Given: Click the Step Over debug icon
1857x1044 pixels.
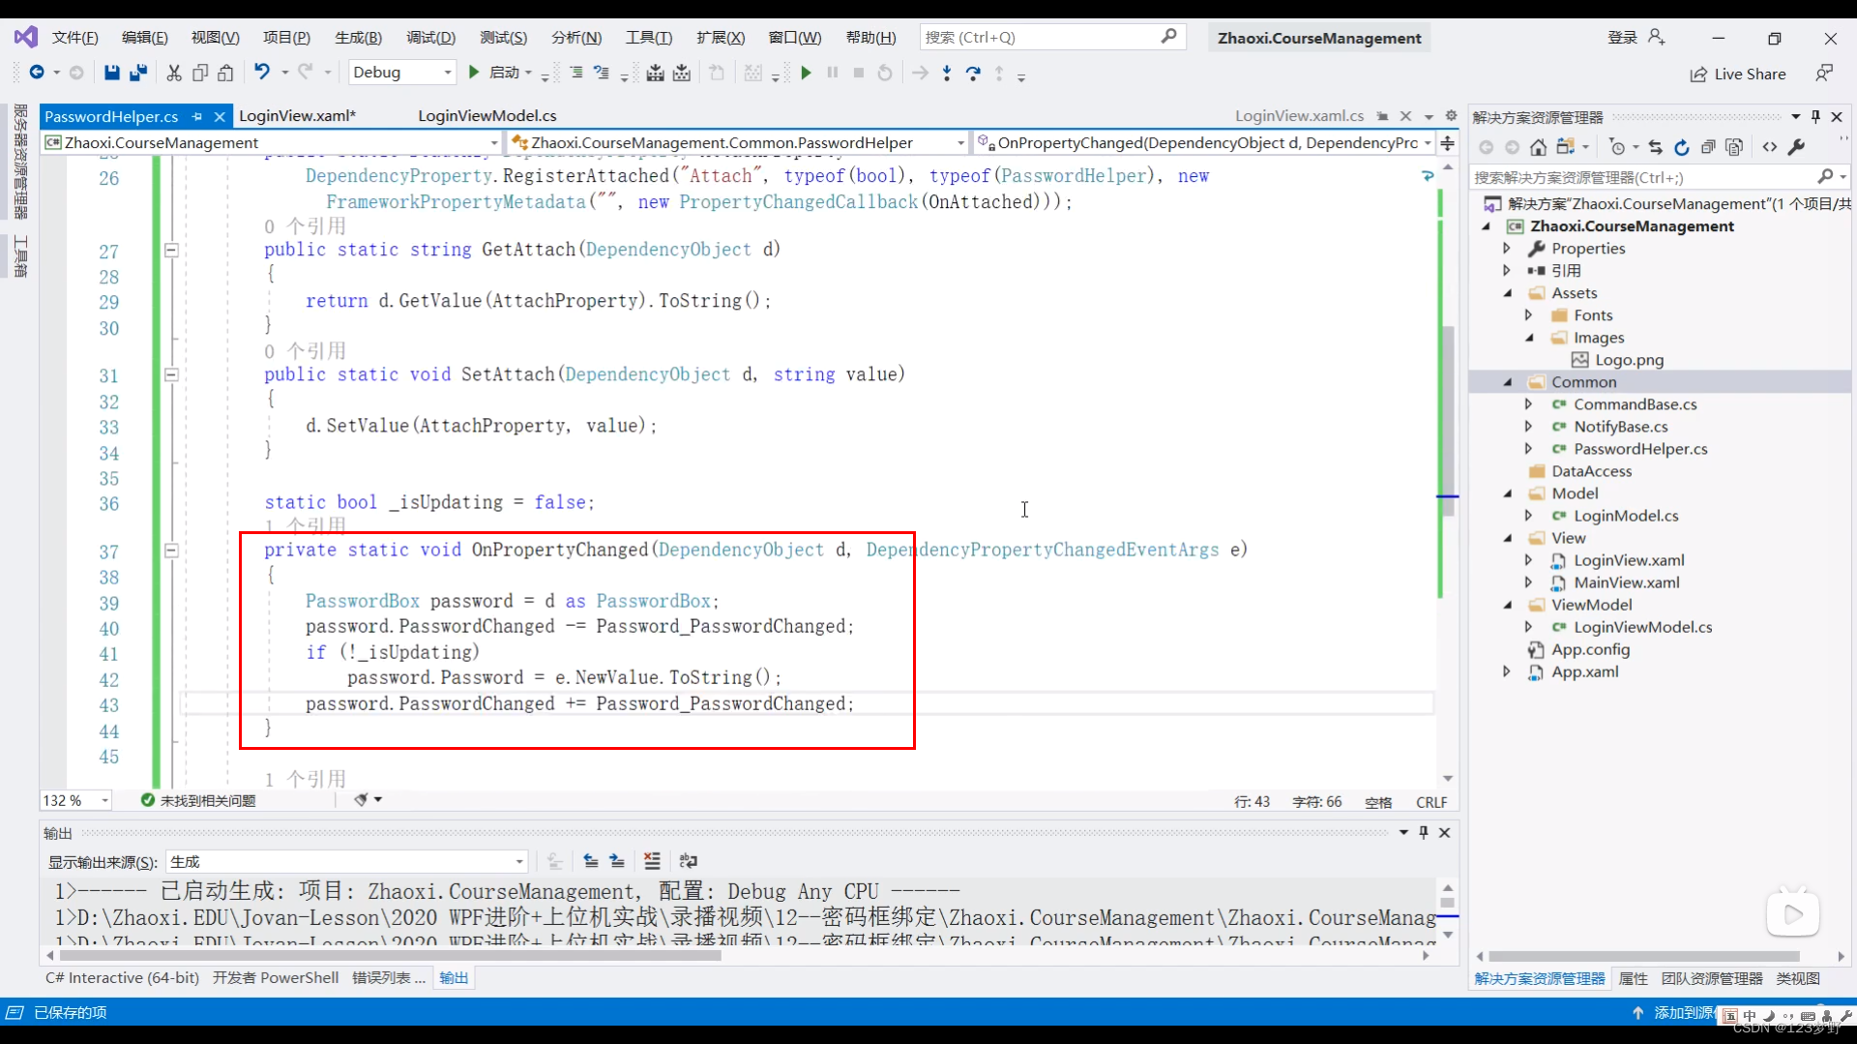Looking at the screenshot, I should point(973,73).
